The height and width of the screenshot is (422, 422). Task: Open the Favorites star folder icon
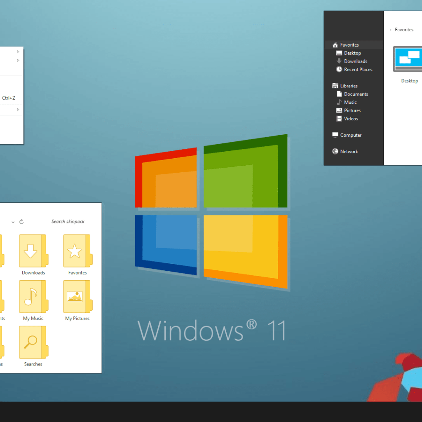click(77, 251)
